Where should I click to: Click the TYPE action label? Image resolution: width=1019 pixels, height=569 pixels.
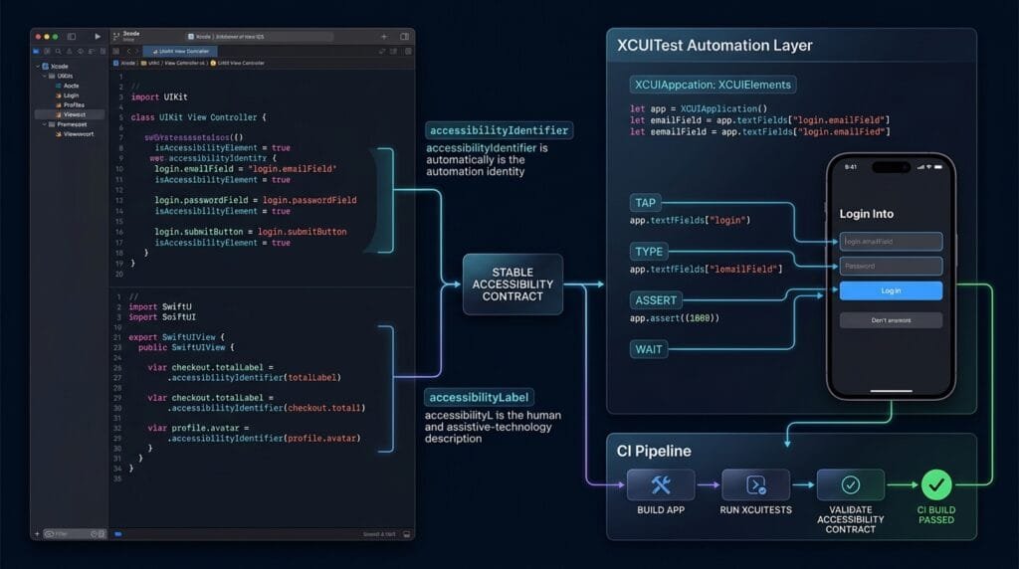coord(649,252)
